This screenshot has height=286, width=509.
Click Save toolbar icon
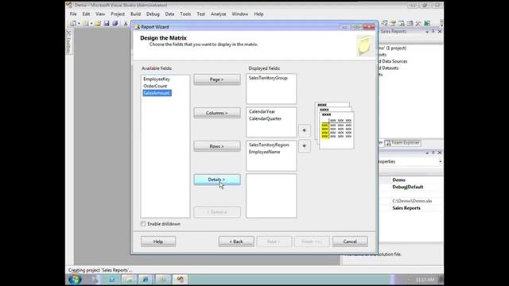point(107,23)
